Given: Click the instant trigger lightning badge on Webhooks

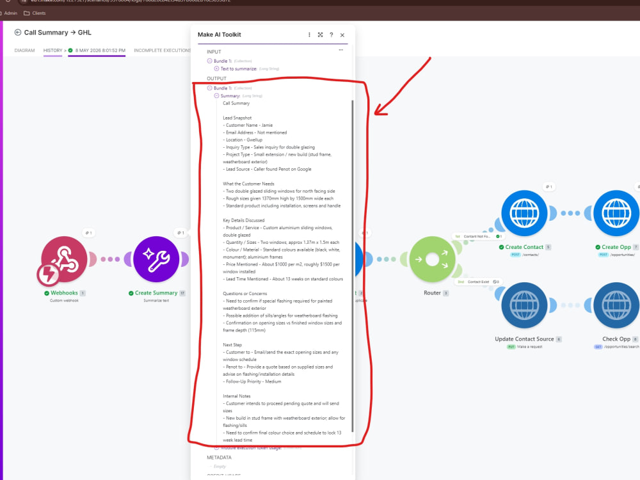Looking at the screenshot, I should (48, 275).
